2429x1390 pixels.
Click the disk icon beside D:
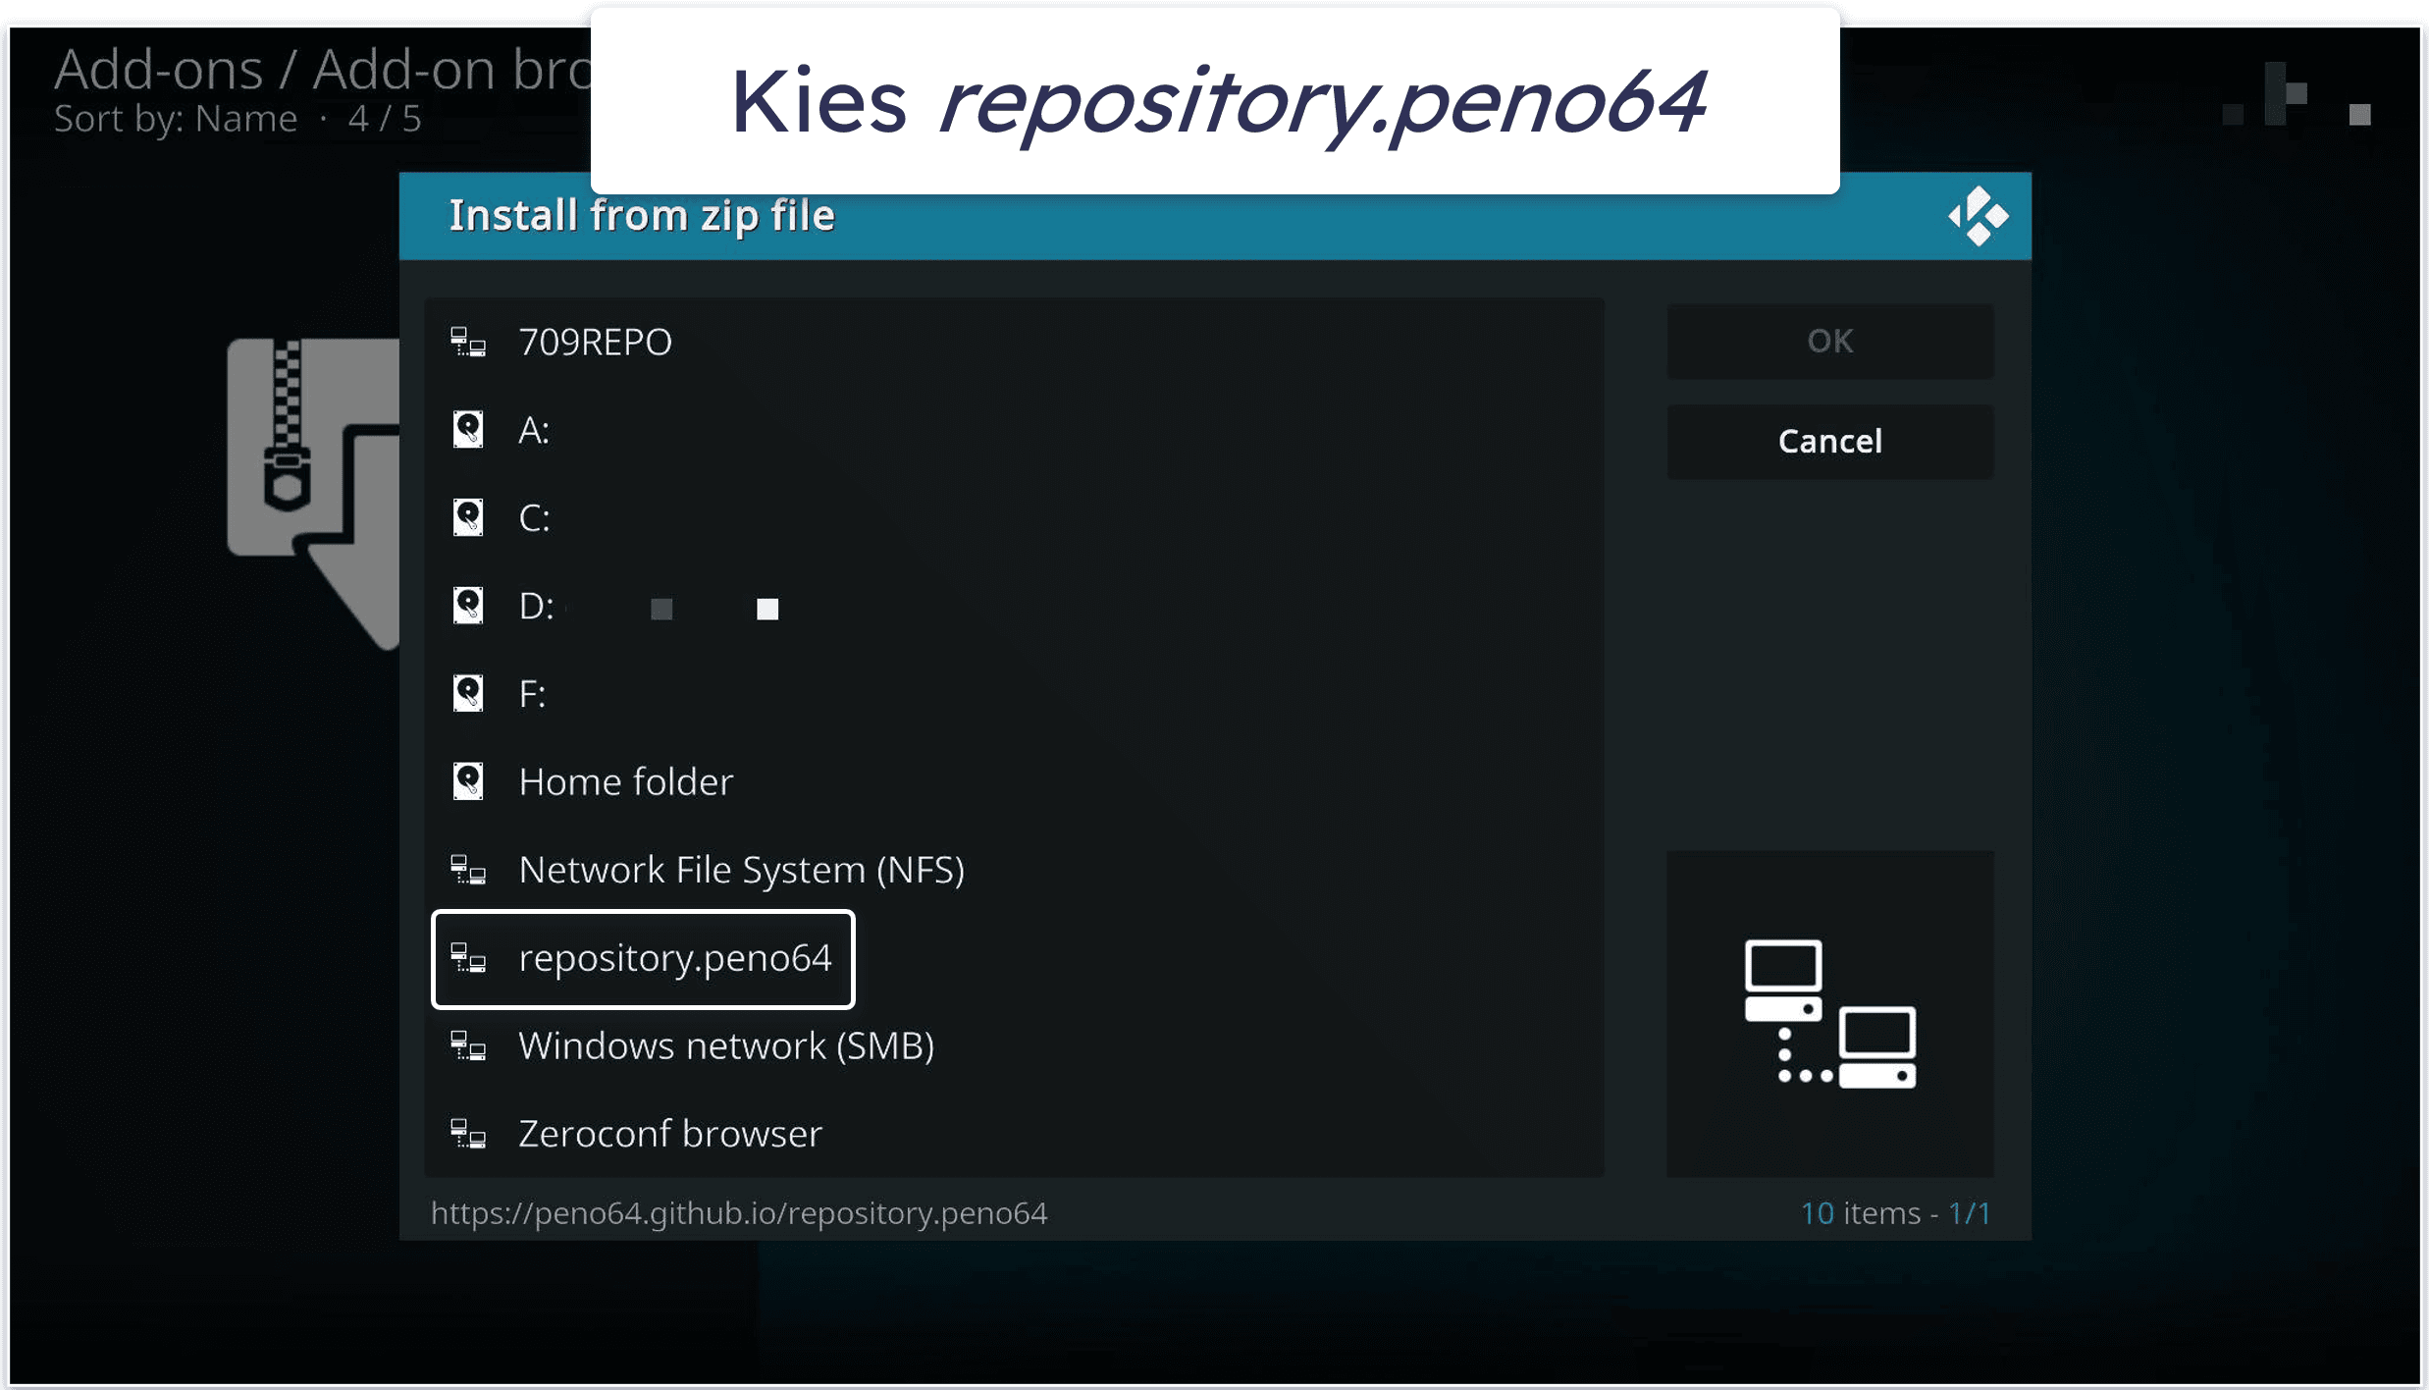468,606
